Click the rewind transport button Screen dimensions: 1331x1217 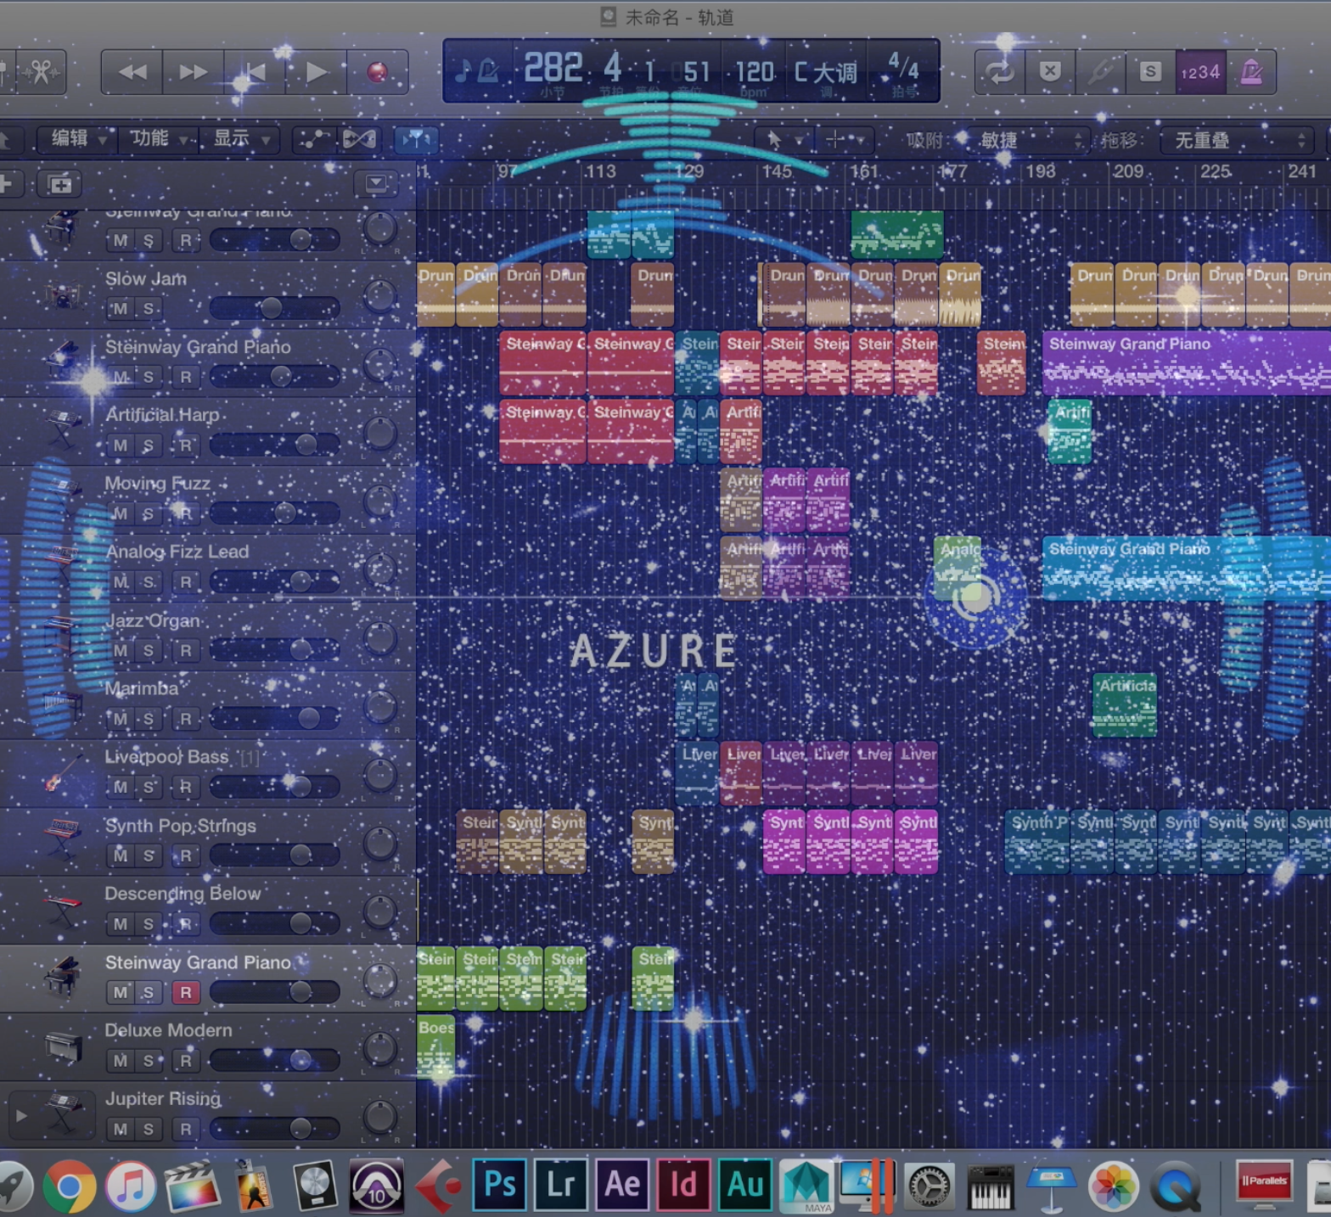[132, 72]
